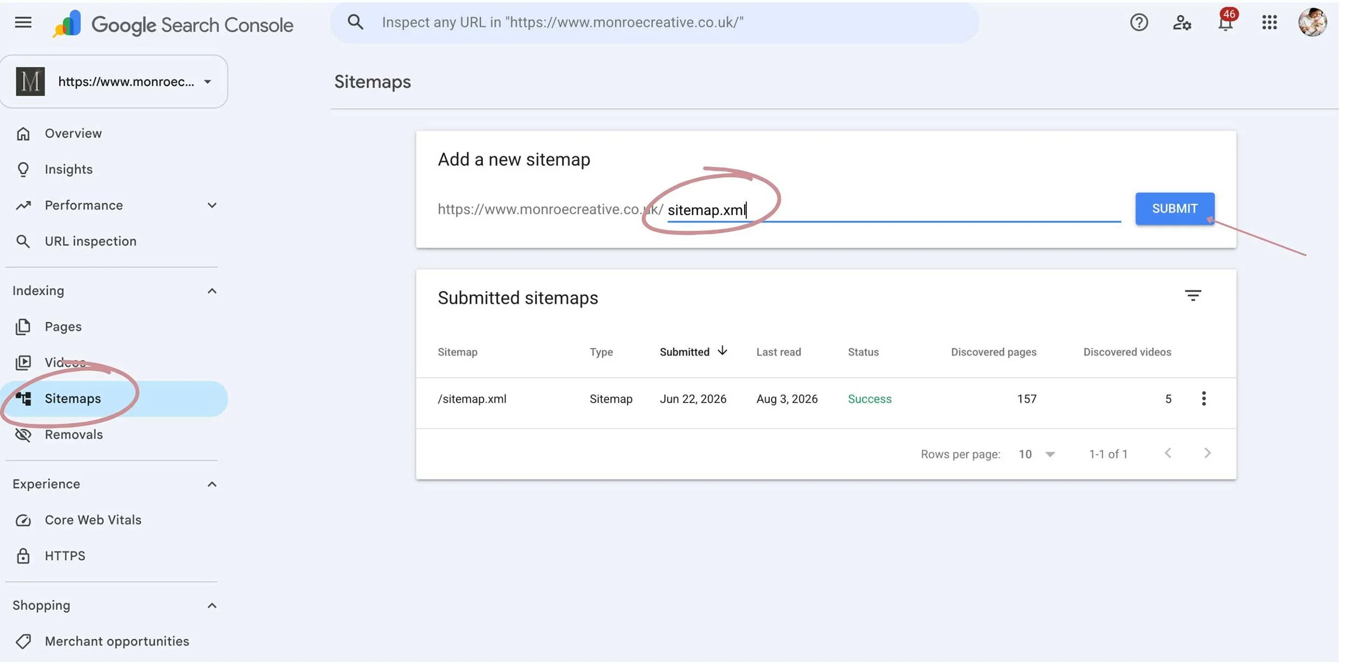Go to next page of sitemaps table
Screen dimensions: 1346x665
pos(1207,454)
